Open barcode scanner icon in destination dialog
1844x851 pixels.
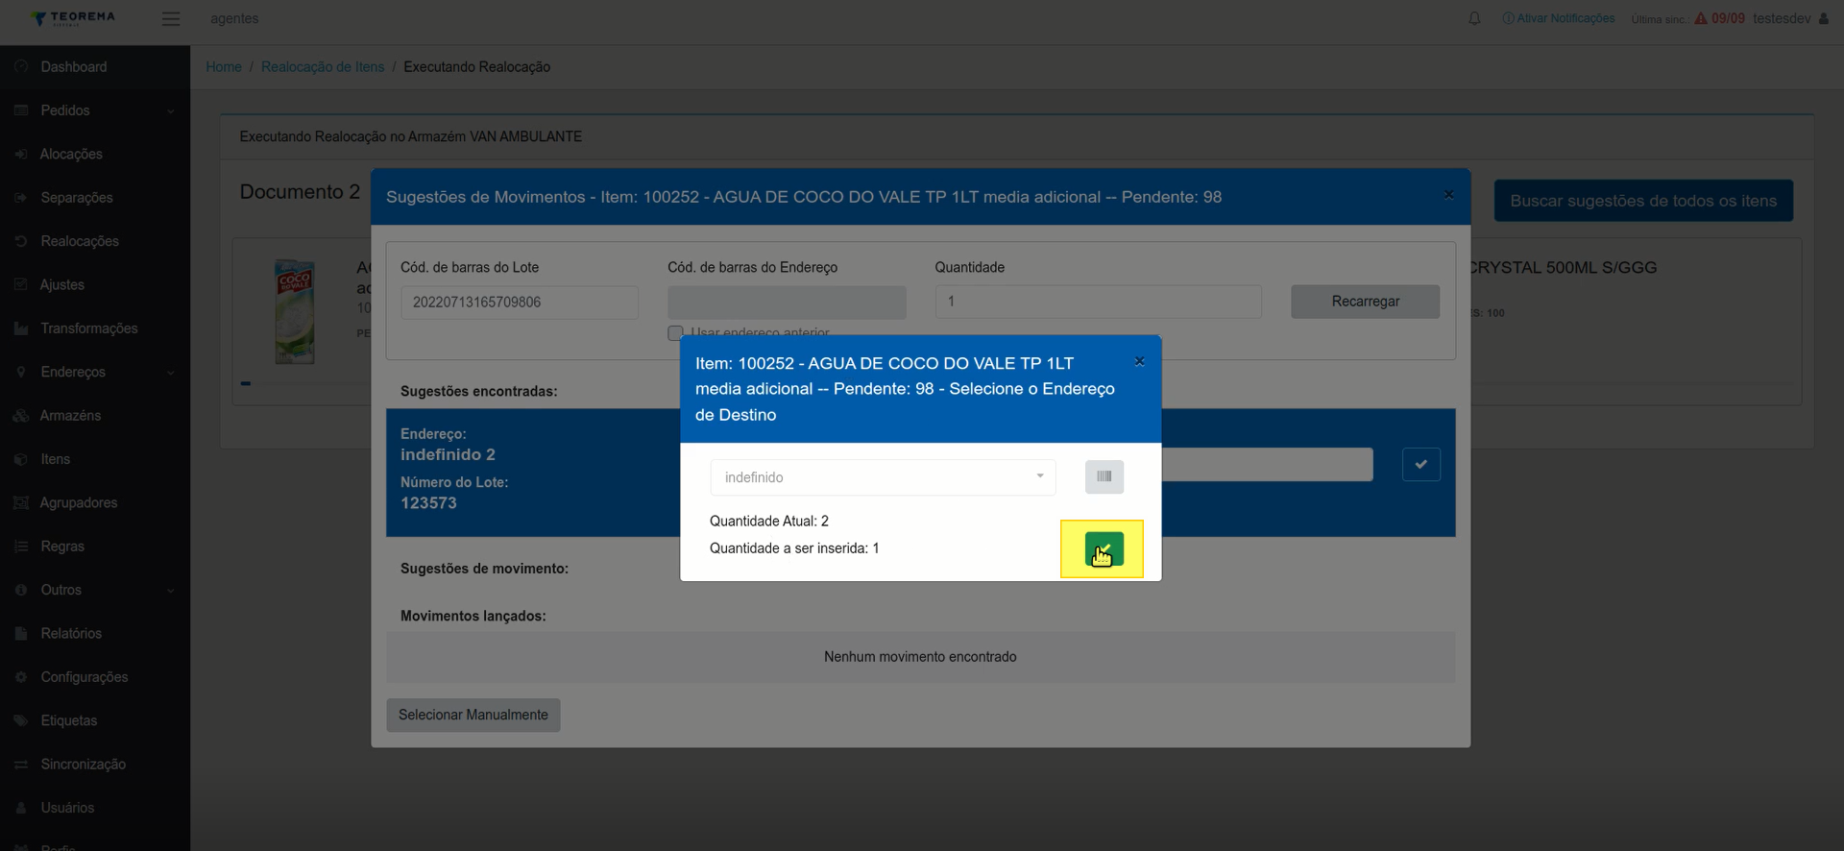[x=1104, y=476]
